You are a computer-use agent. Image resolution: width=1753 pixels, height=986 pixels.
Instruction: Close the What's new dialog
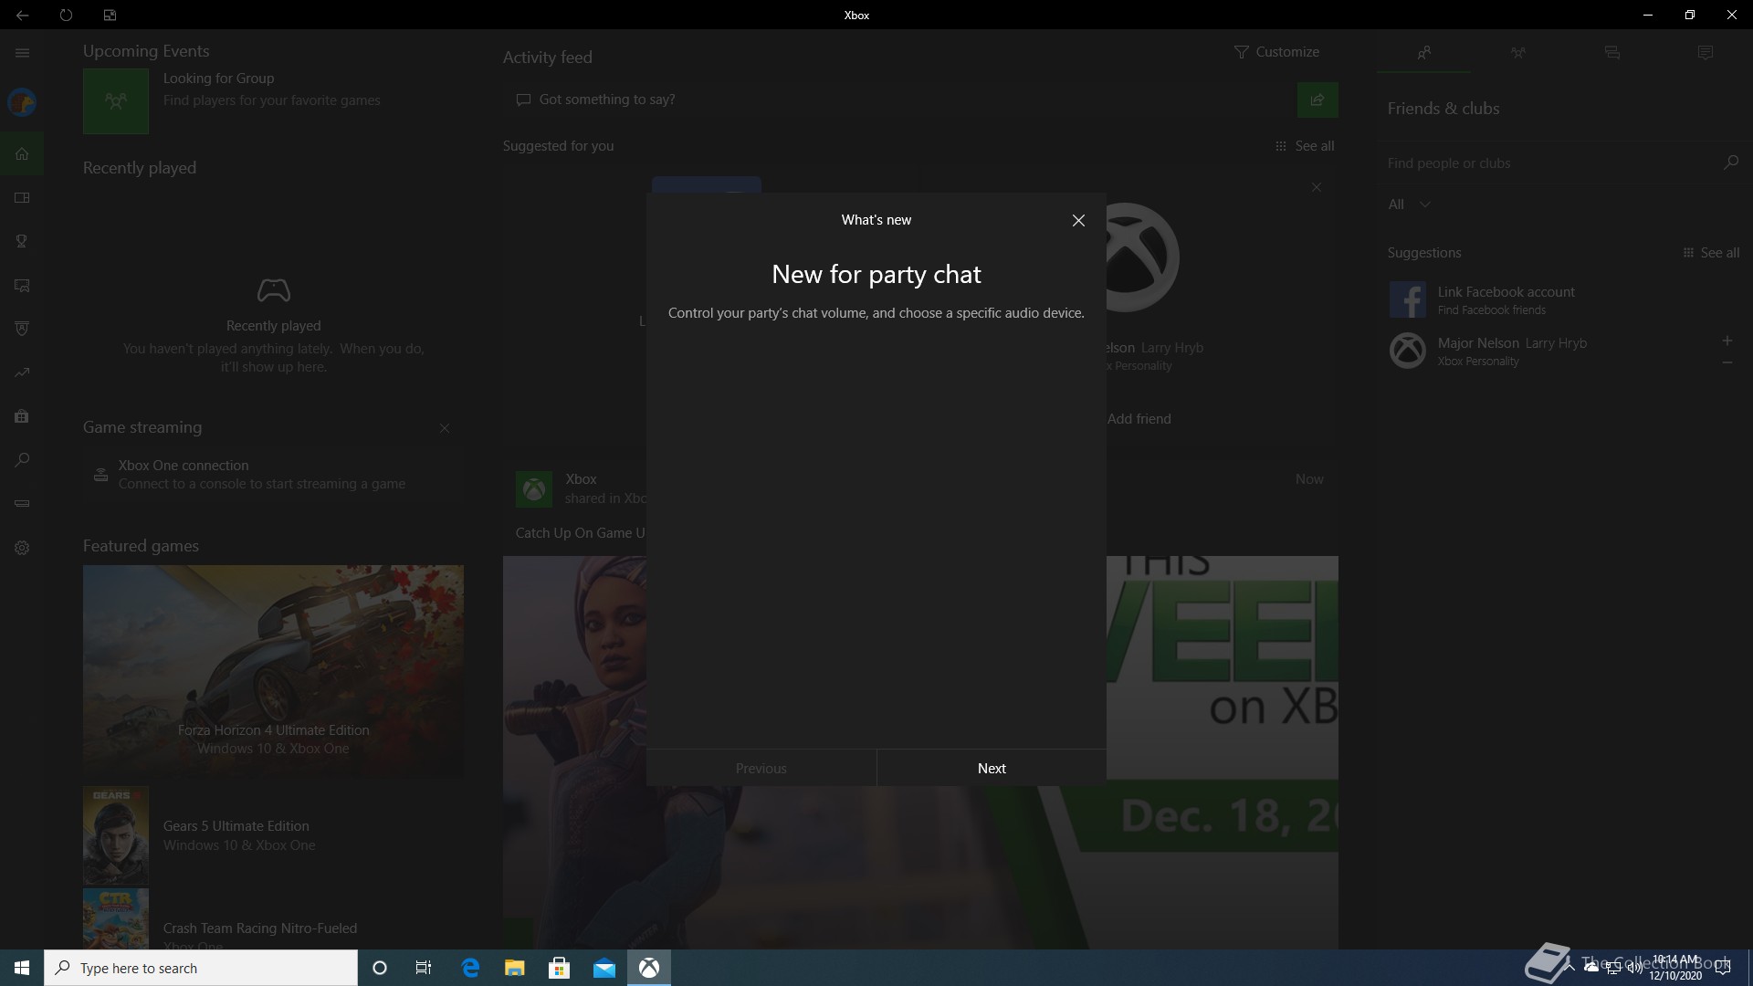point(1078,220)
